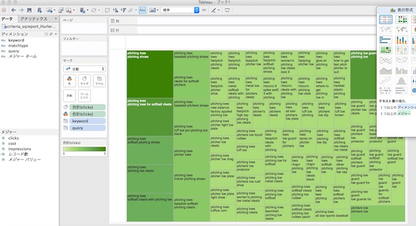Choose heat map in Show Me
This screenshot has width=416, height=226.
click(x=401, y=20)
